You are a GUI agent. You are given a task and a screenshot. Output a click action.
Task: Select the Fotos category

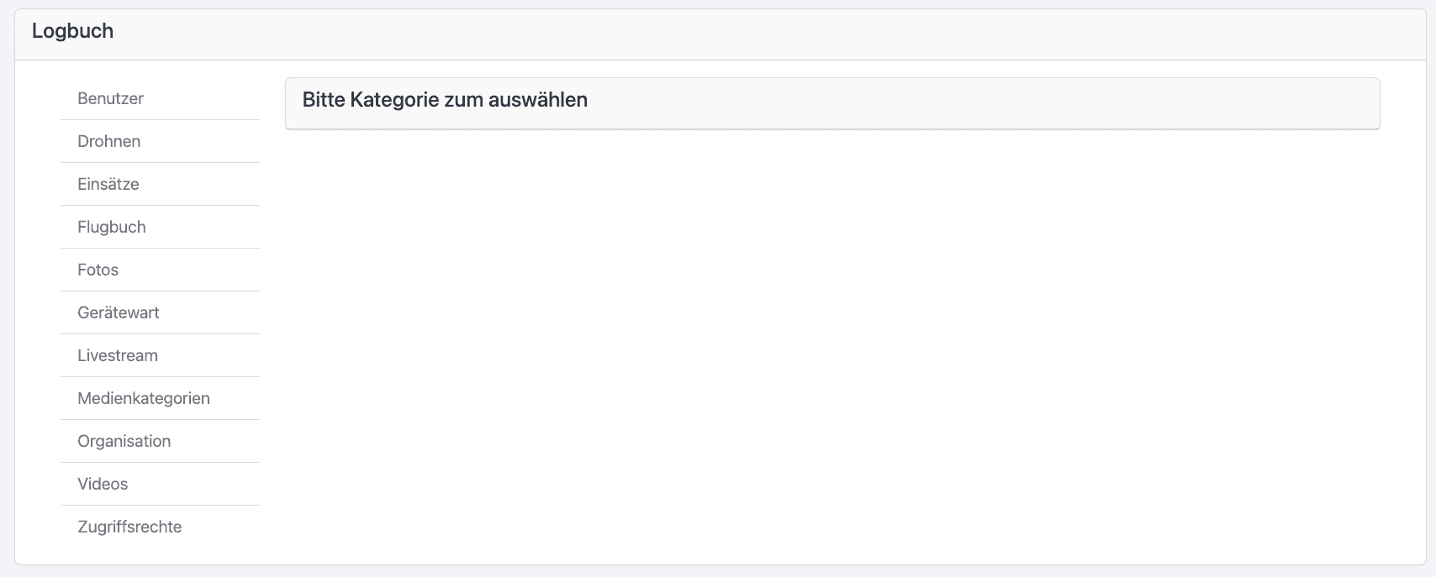pos(98,270)
